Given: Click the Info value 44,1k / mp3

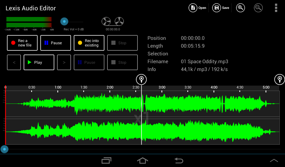Looking at the screenshot, I should point(204,69).
